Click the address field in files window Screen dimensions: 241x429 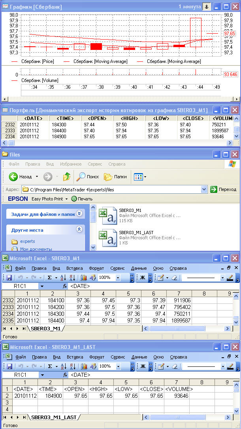coord(111,189)
